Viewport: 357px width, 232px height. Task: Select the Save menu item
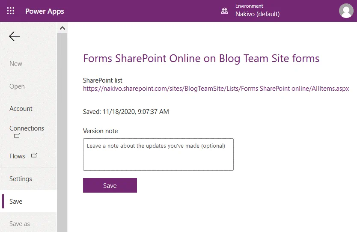click(x=16, y=202)
